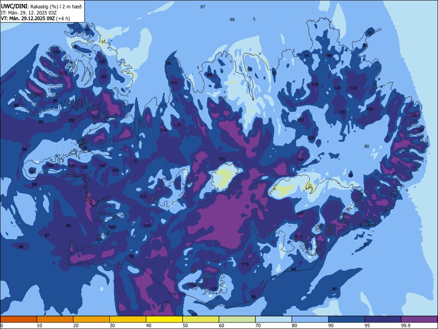
Task: Click the dark orange 0–10 legend swatch
Action: coord(18,319)
